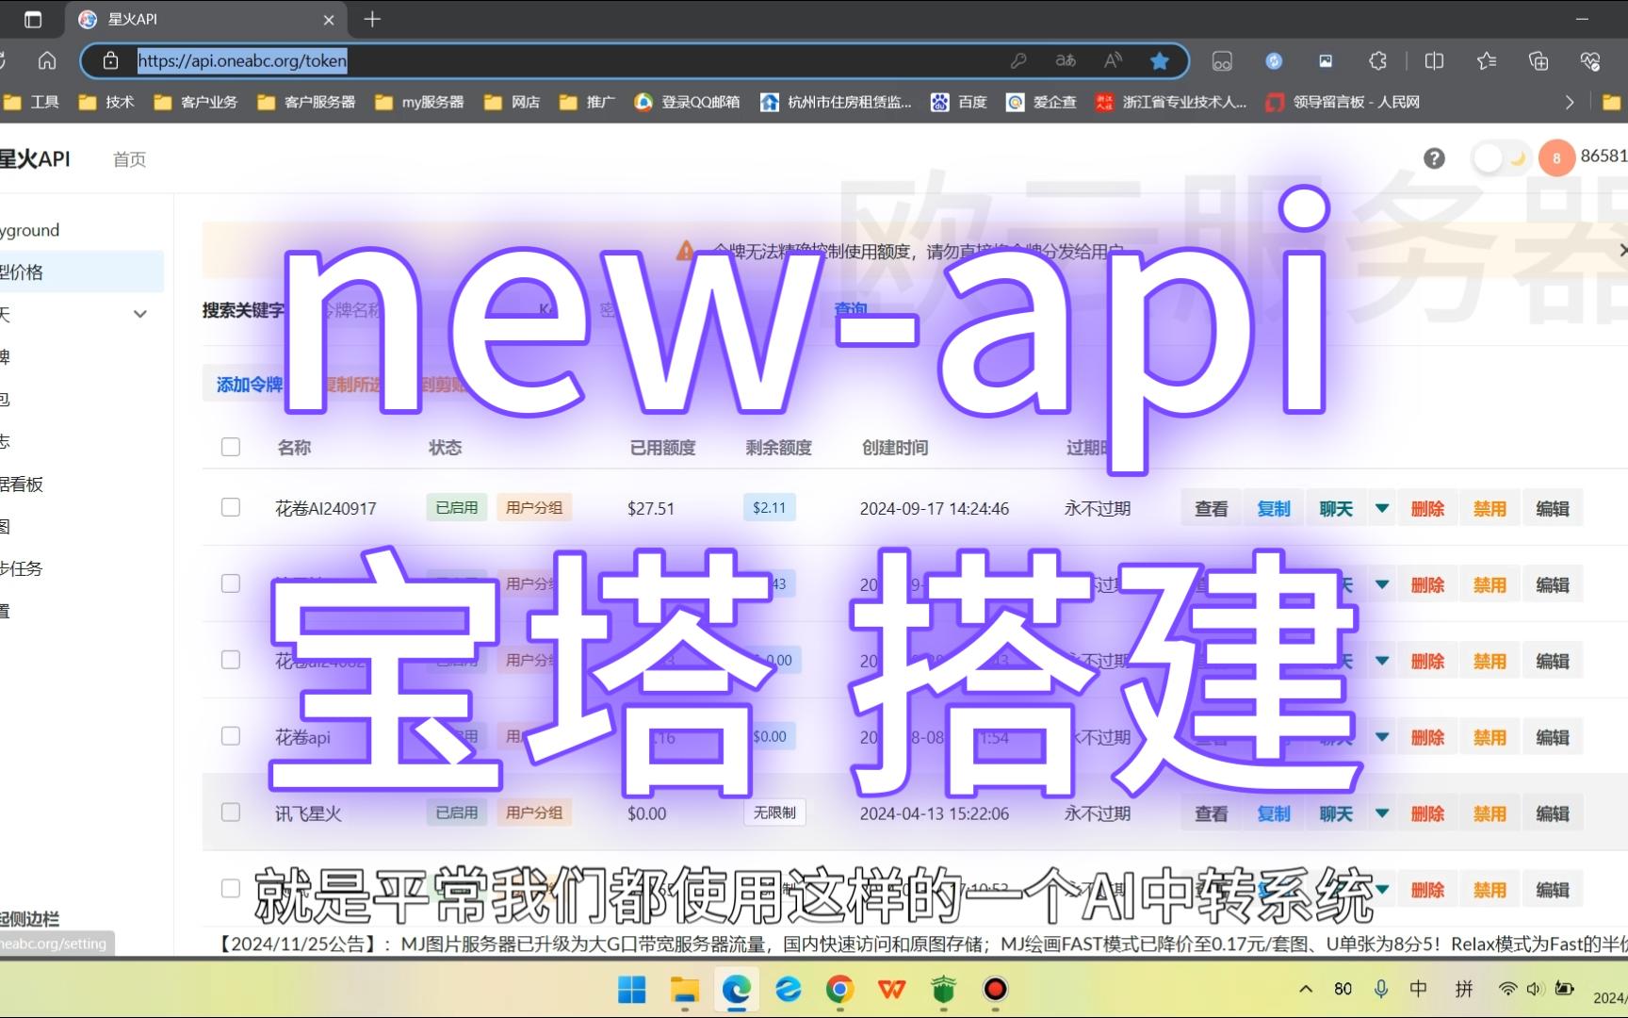This screenshot has width=1628, height=1018.
Task: Click the picture extension icon in toolbar
Action: 1326,61
